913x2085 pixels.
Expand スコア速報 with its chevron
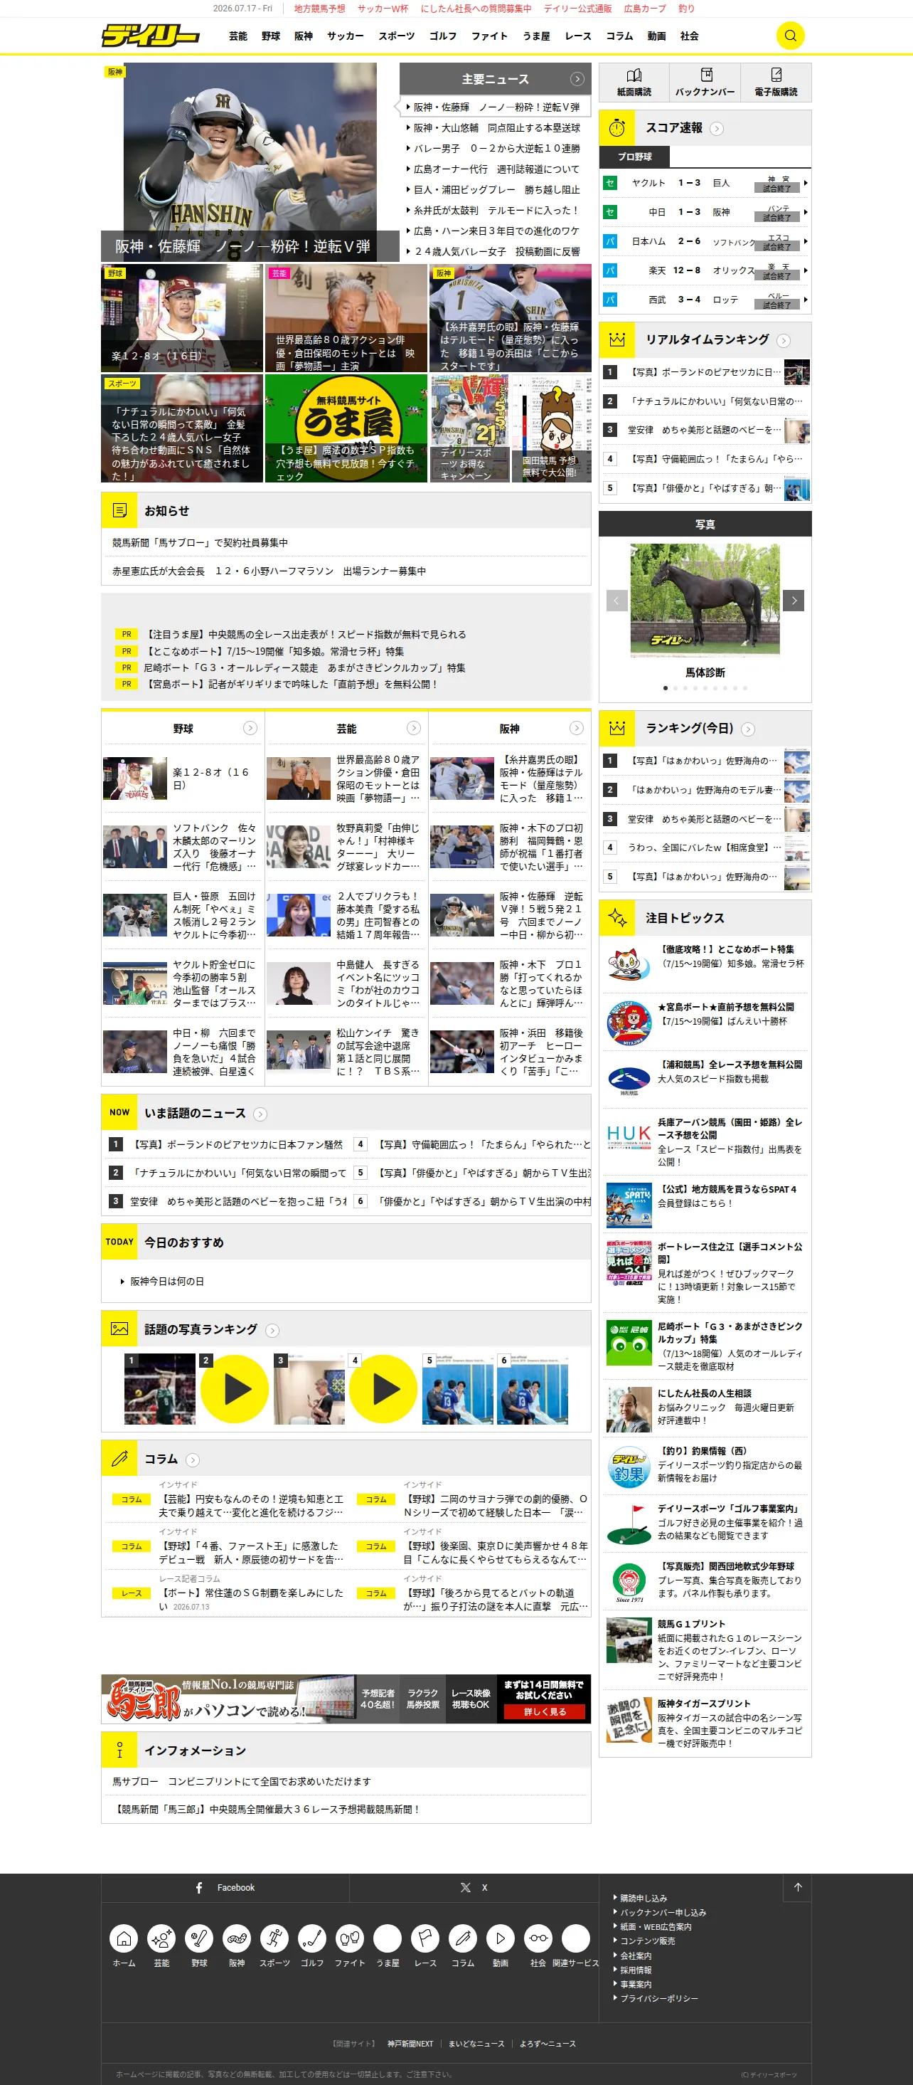717,129
